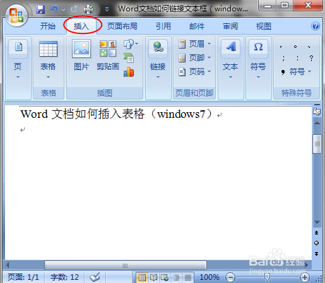Insert the question mark symbol
The height and width of the screenshot is (283, 325).
pyautogui.click(x=312, y=58)
